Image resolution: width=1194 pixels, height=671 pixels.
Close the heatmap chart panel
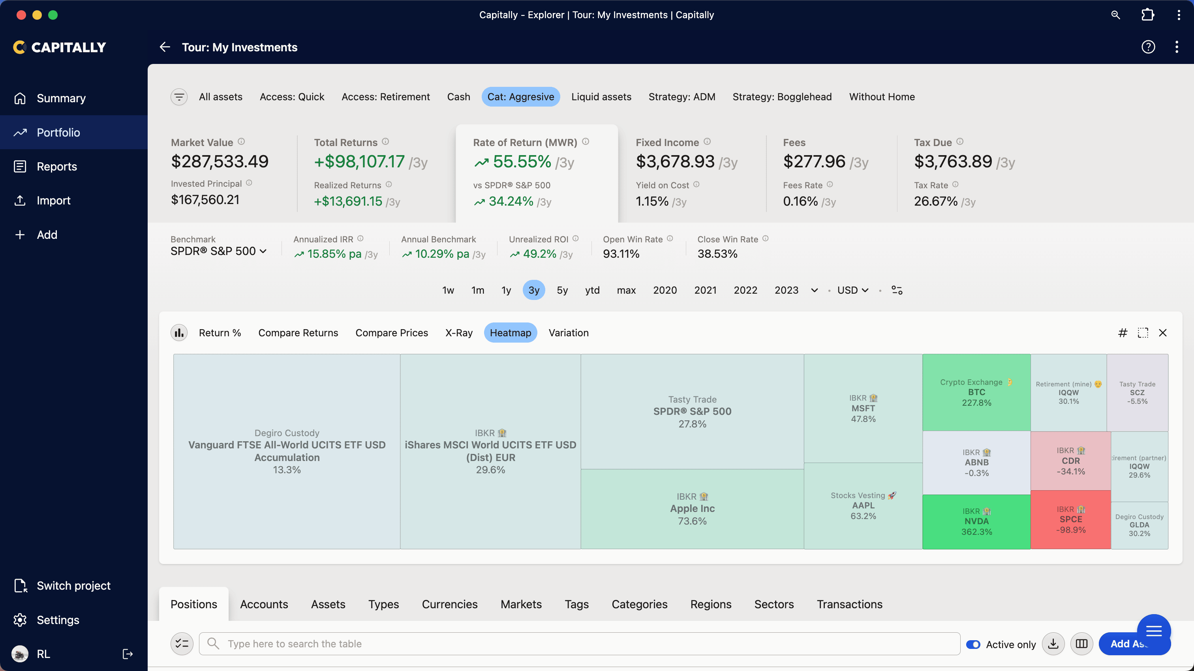[x=1162, y=333]
